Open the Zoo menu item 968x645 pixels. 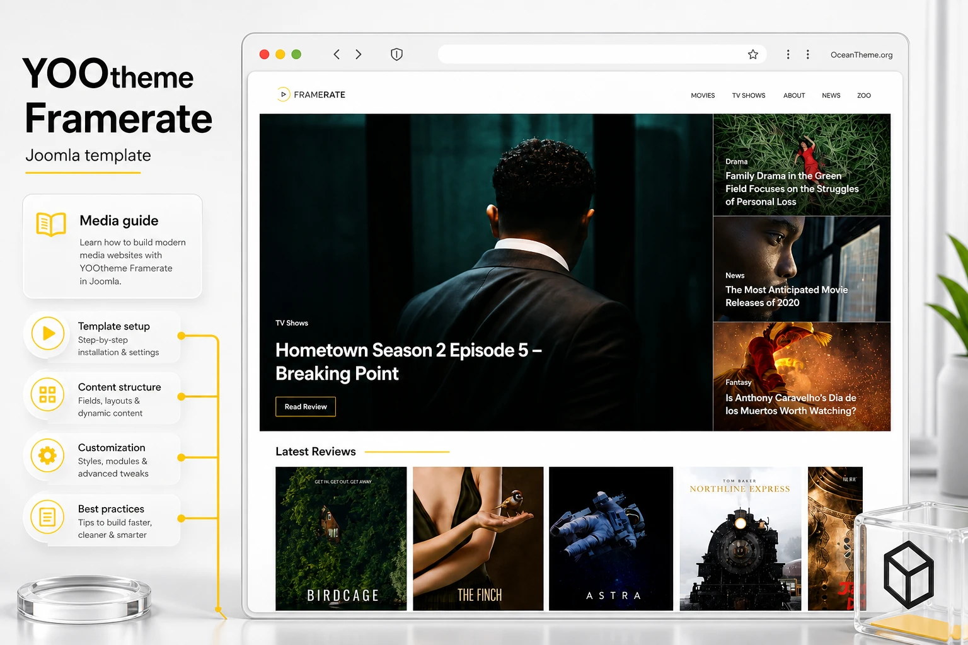tap(864, 96)
